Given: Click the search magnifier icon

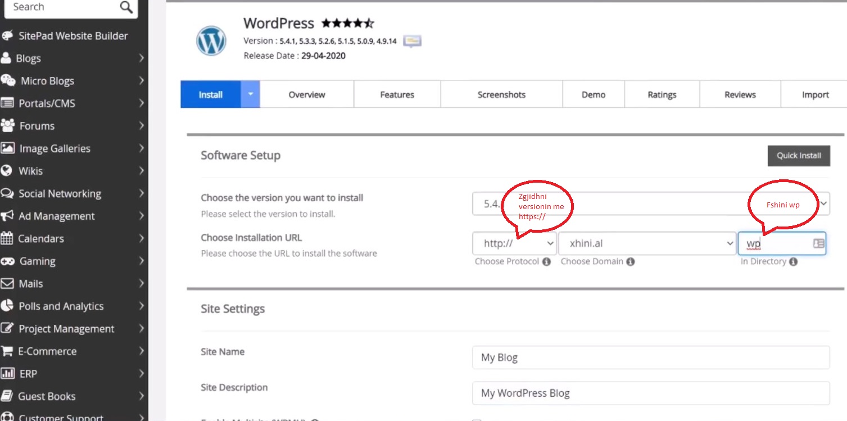Looking at the screenshot, I should pyautogui.click(x=126, y=7).
